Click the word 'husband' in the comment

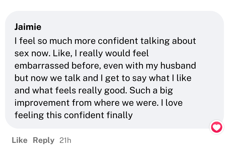(x=178, y=65)
